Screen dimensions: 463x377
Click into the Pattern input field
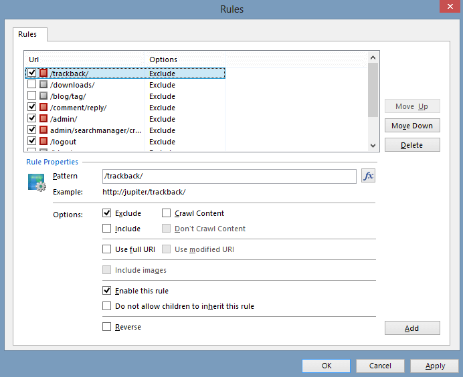[229, 176]
